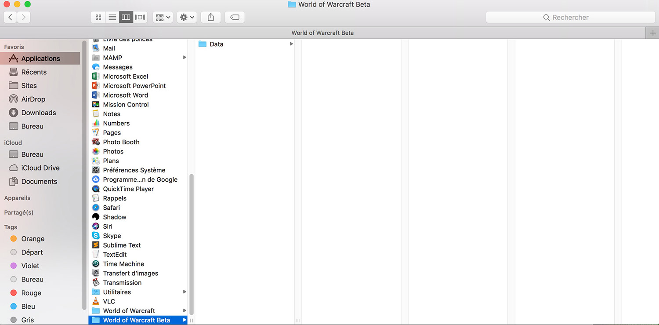Select Transfert d'images in the list
659x325 pixels.
[x=130, y=274]
